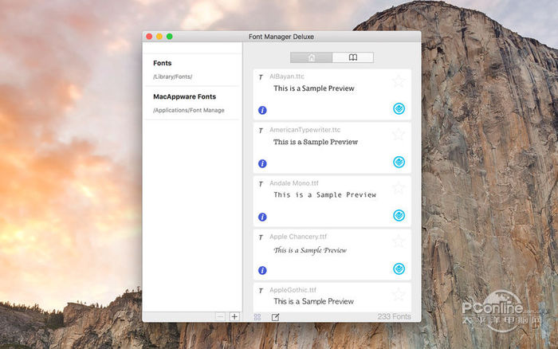Toggle activation check for Apple Chancery.ttf
Viewport: 558px width, 349px height.
coord(399,269)
